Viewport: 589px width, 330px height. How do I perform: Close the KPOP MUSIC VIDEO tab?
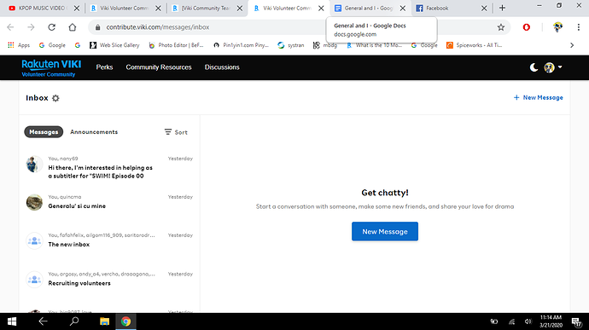pos(76,8)
